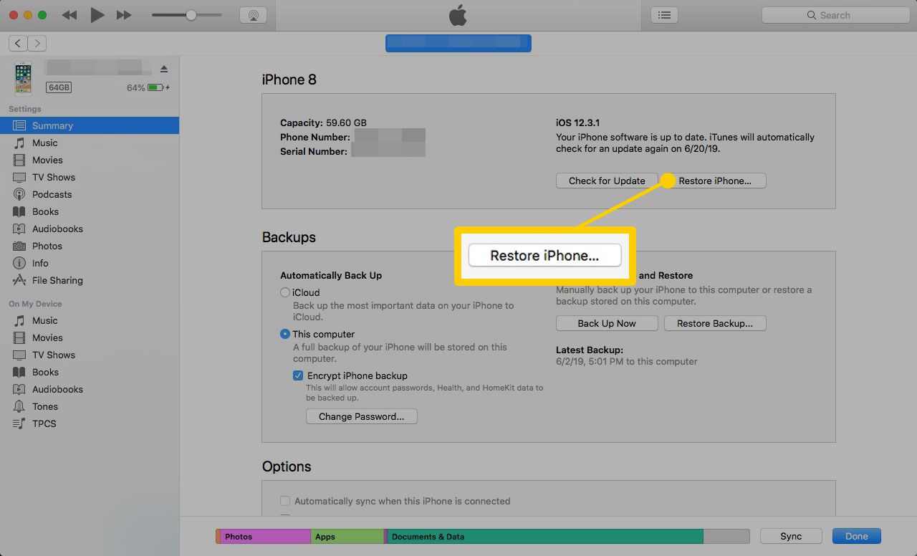This screenshot has height=556, width=917.
Task: Select Summary in Settings sidebar
Action: (x=90, y=125)
